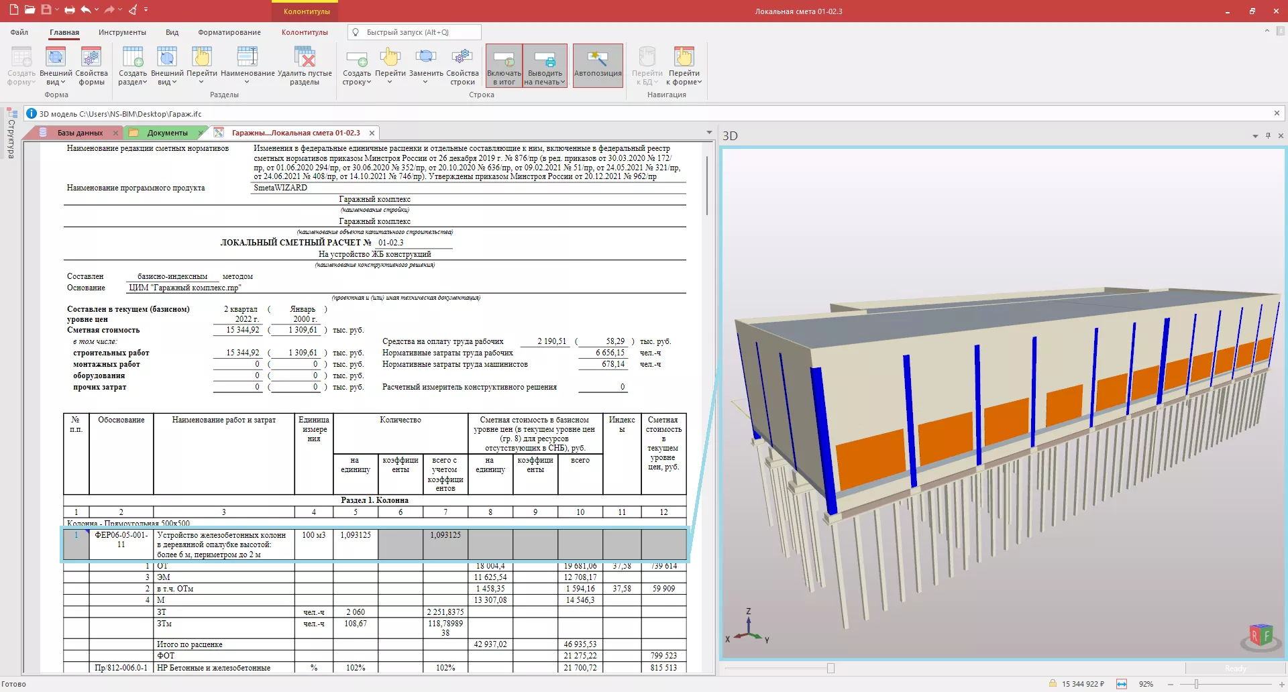This screenshot has height=692, width=1288.
Task: Click the slider handle below 3D view
Action: coord(830,668)
